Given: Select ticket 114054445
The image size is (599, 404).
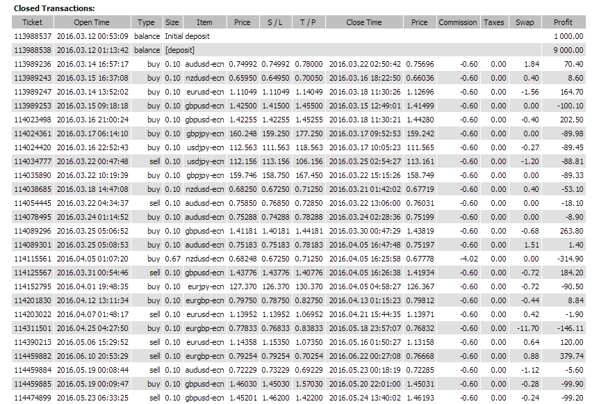Looking at the screenshot, I should click(33, 203).
